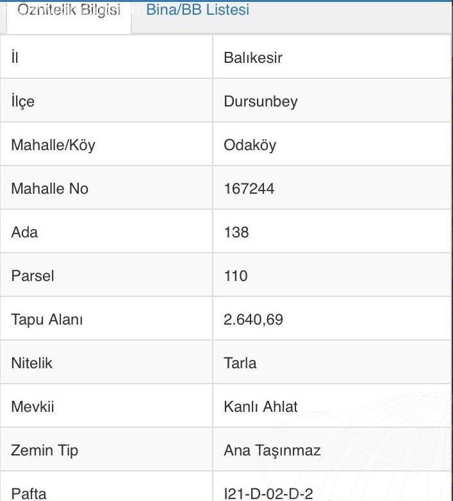
Task: Click the Odaköy neighborhood cell
Action: coord(250,145)
